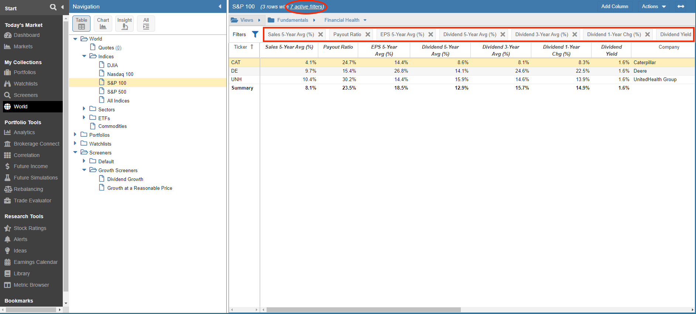Open Correlation tool
Image resolution: width=696 pixels, height=314 pixels.
[x=27, y=155]
